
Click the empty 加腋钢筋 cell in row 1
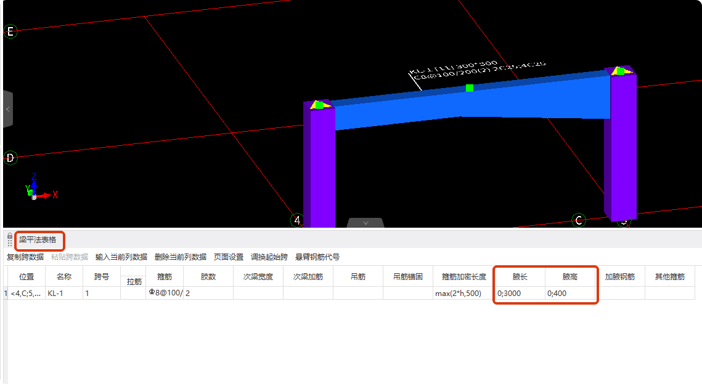pos(620,294)
